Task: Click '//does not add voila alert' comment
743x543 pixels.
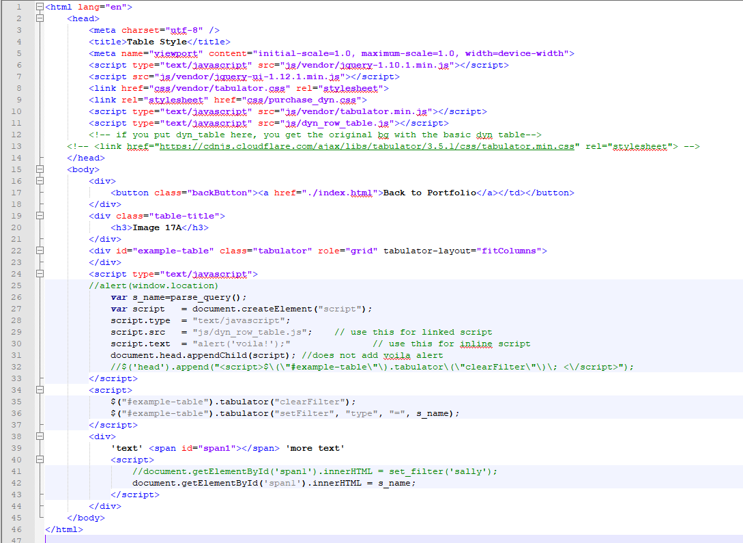Action: coord(373,355)
